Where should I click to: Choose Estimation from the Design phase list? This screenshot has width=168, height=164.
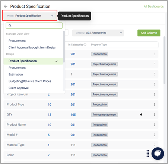point(16,74)
